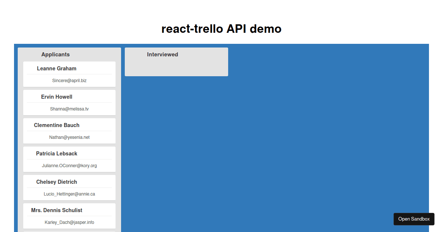The width and height of the screenshot is (443, 232).
Task: Select the Clementine Bauch card
Action: pyautogui.click(x=69, y=130)
